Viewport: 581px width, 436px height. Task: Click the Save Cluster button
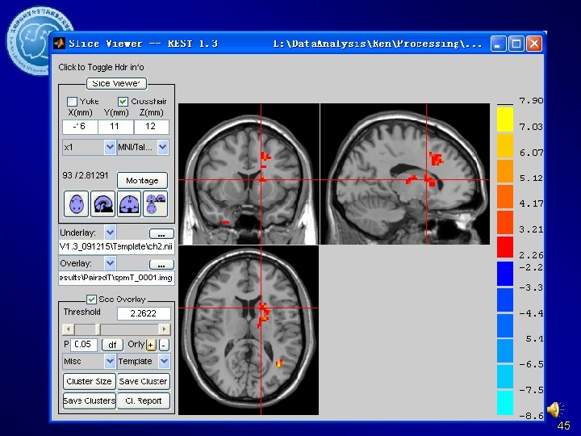coord(143,381)
